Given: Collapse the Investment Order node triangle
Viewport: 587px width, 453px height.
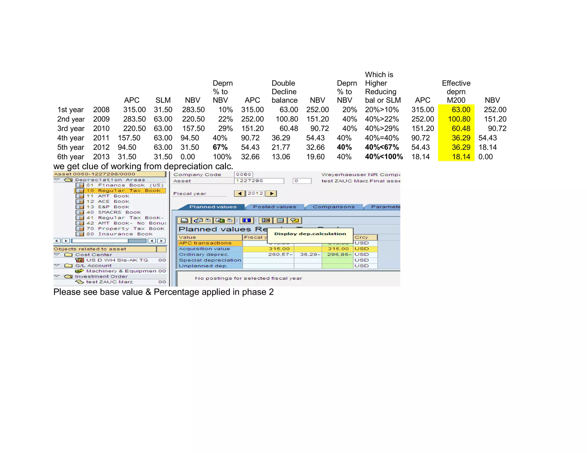Looking at the screenshot, I should point(57,276).
